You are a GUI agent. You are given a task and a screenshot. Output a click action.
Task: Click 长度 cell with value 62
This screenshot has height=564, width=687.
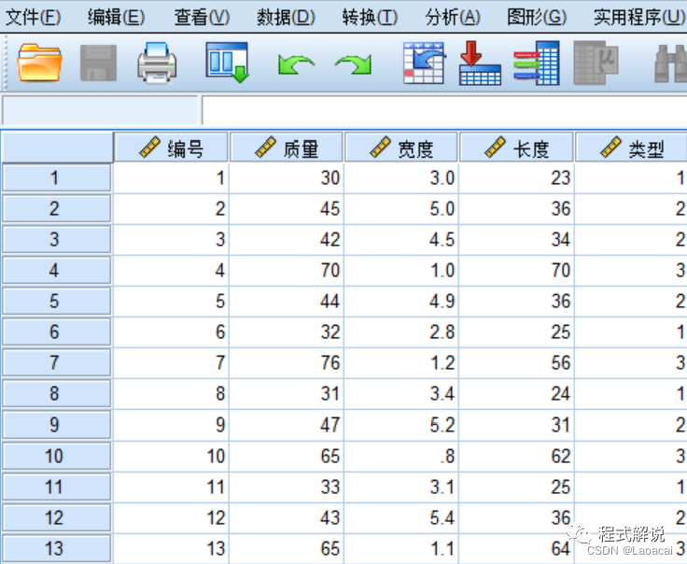click(516, 457)
